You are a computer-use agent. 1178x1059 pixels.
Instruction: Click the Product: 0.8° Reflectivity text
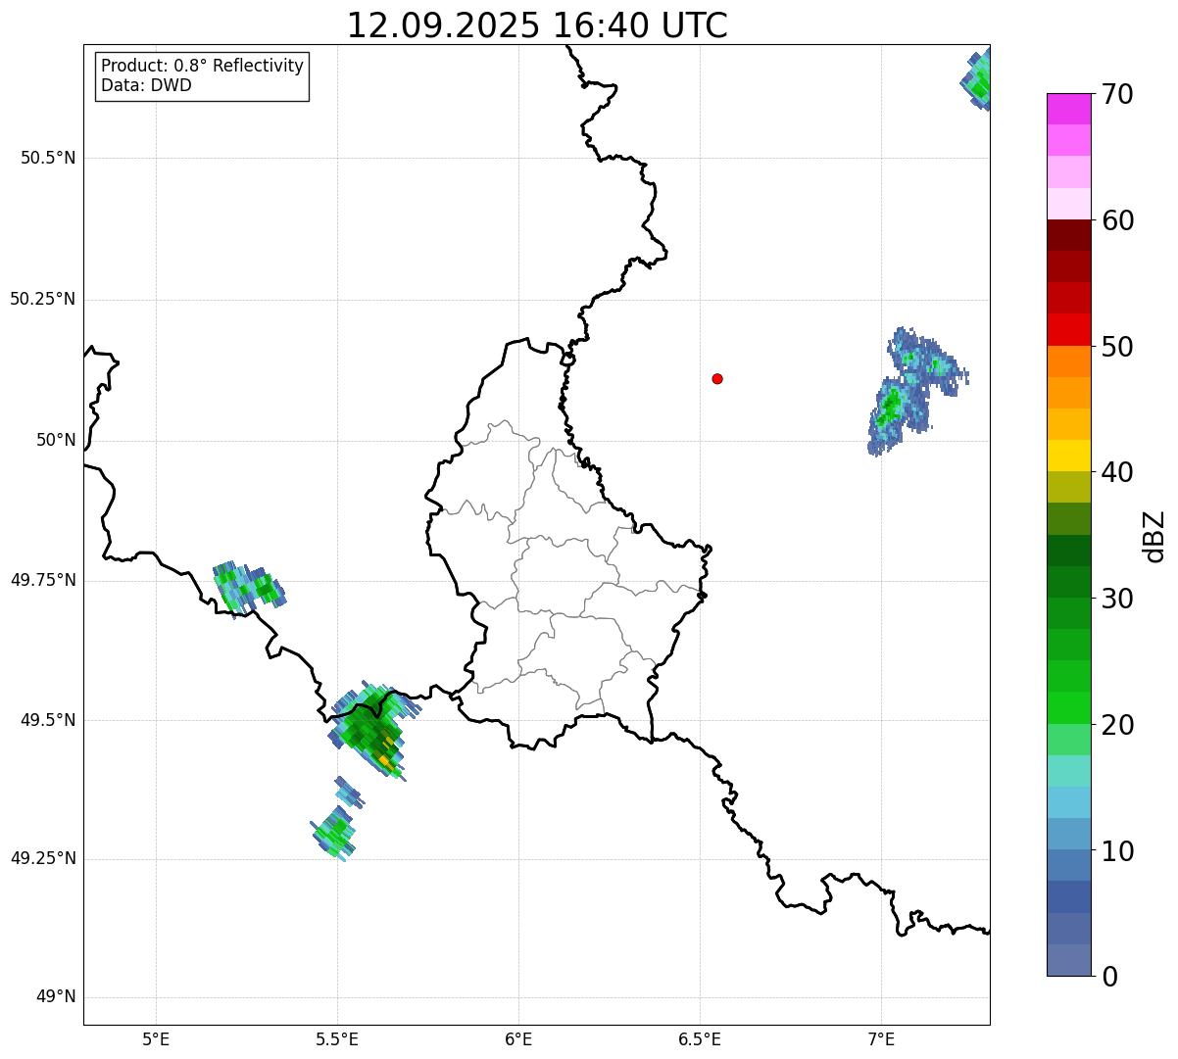tap(203, 66)
